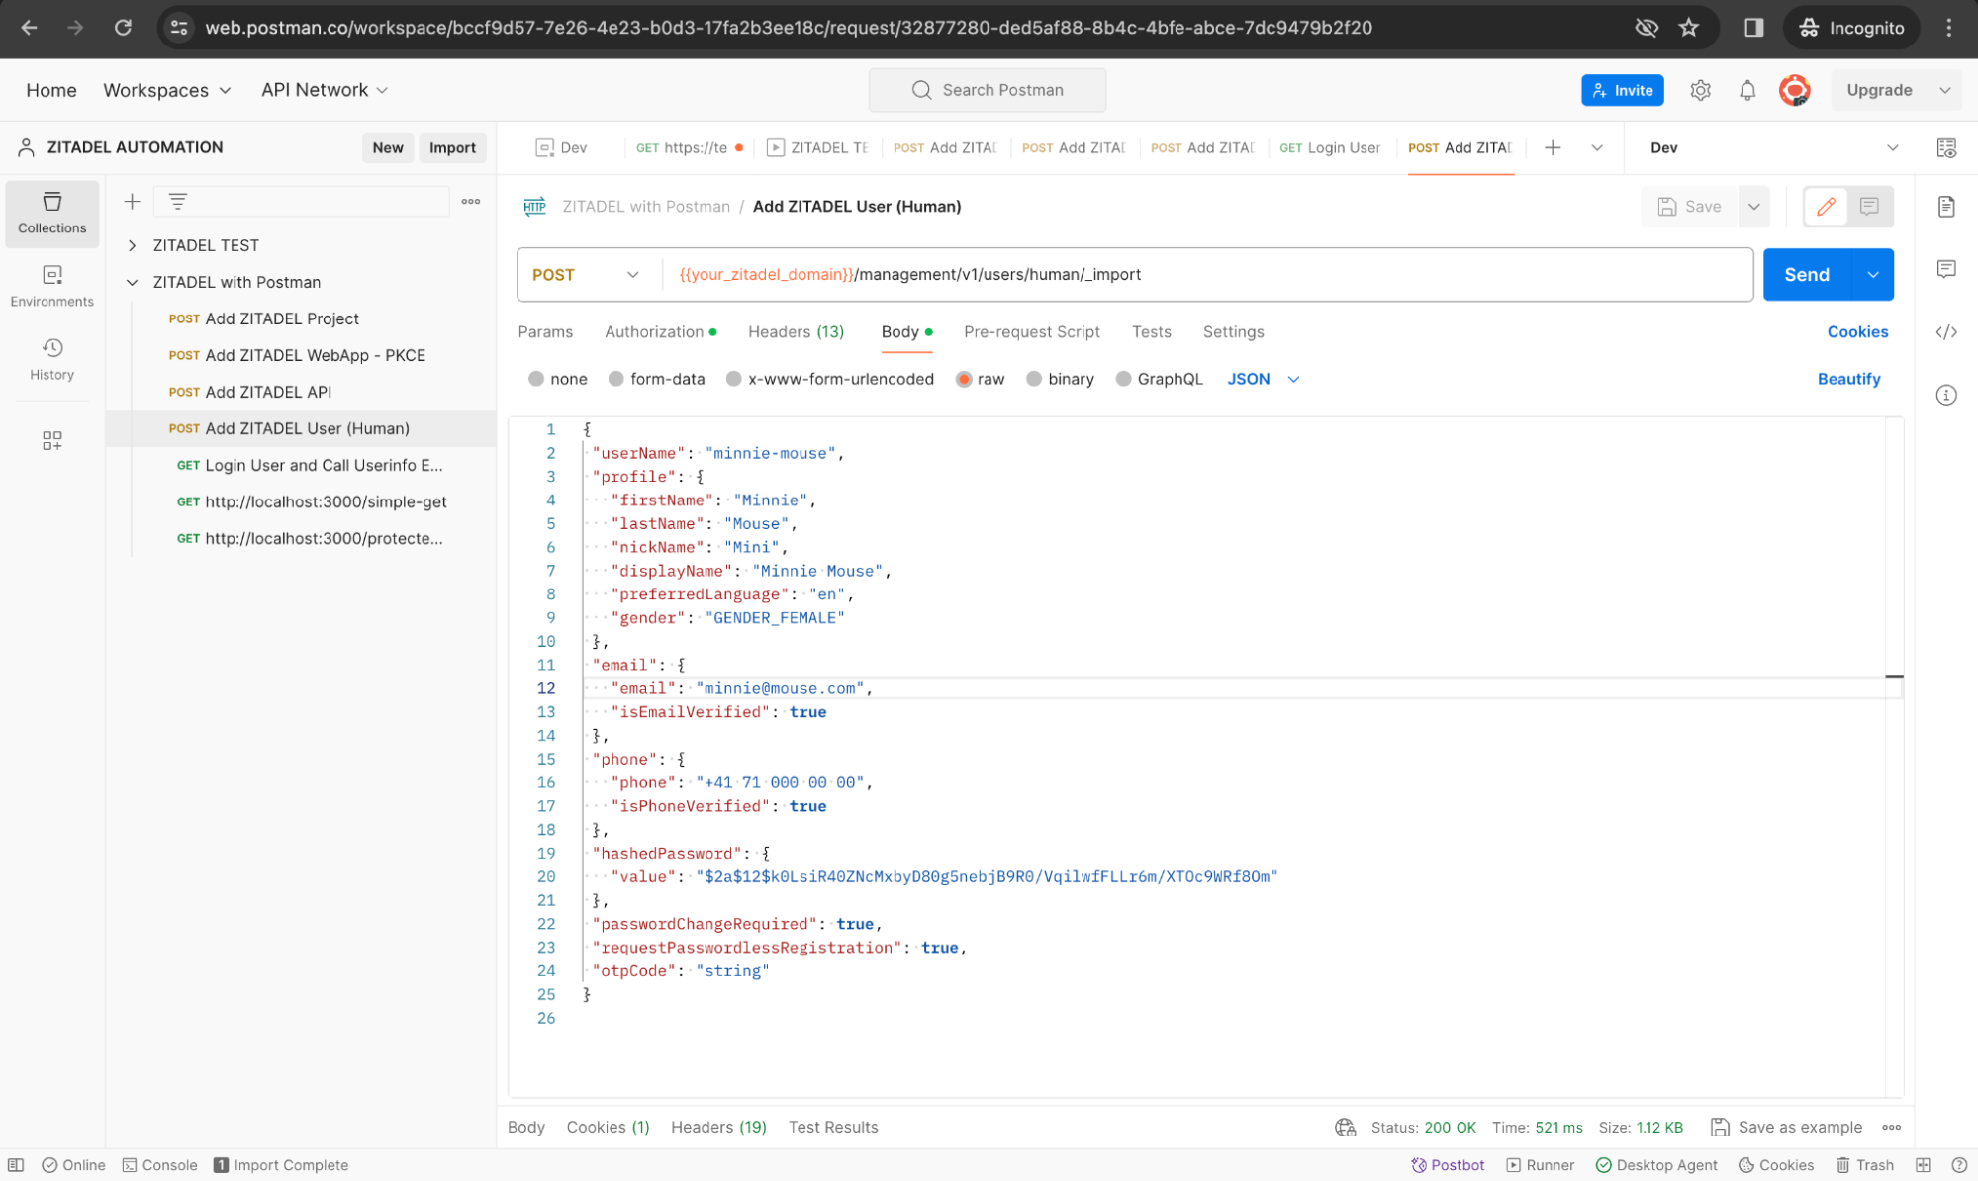Open the Save button dropdown arrow

click(1753, 206)
